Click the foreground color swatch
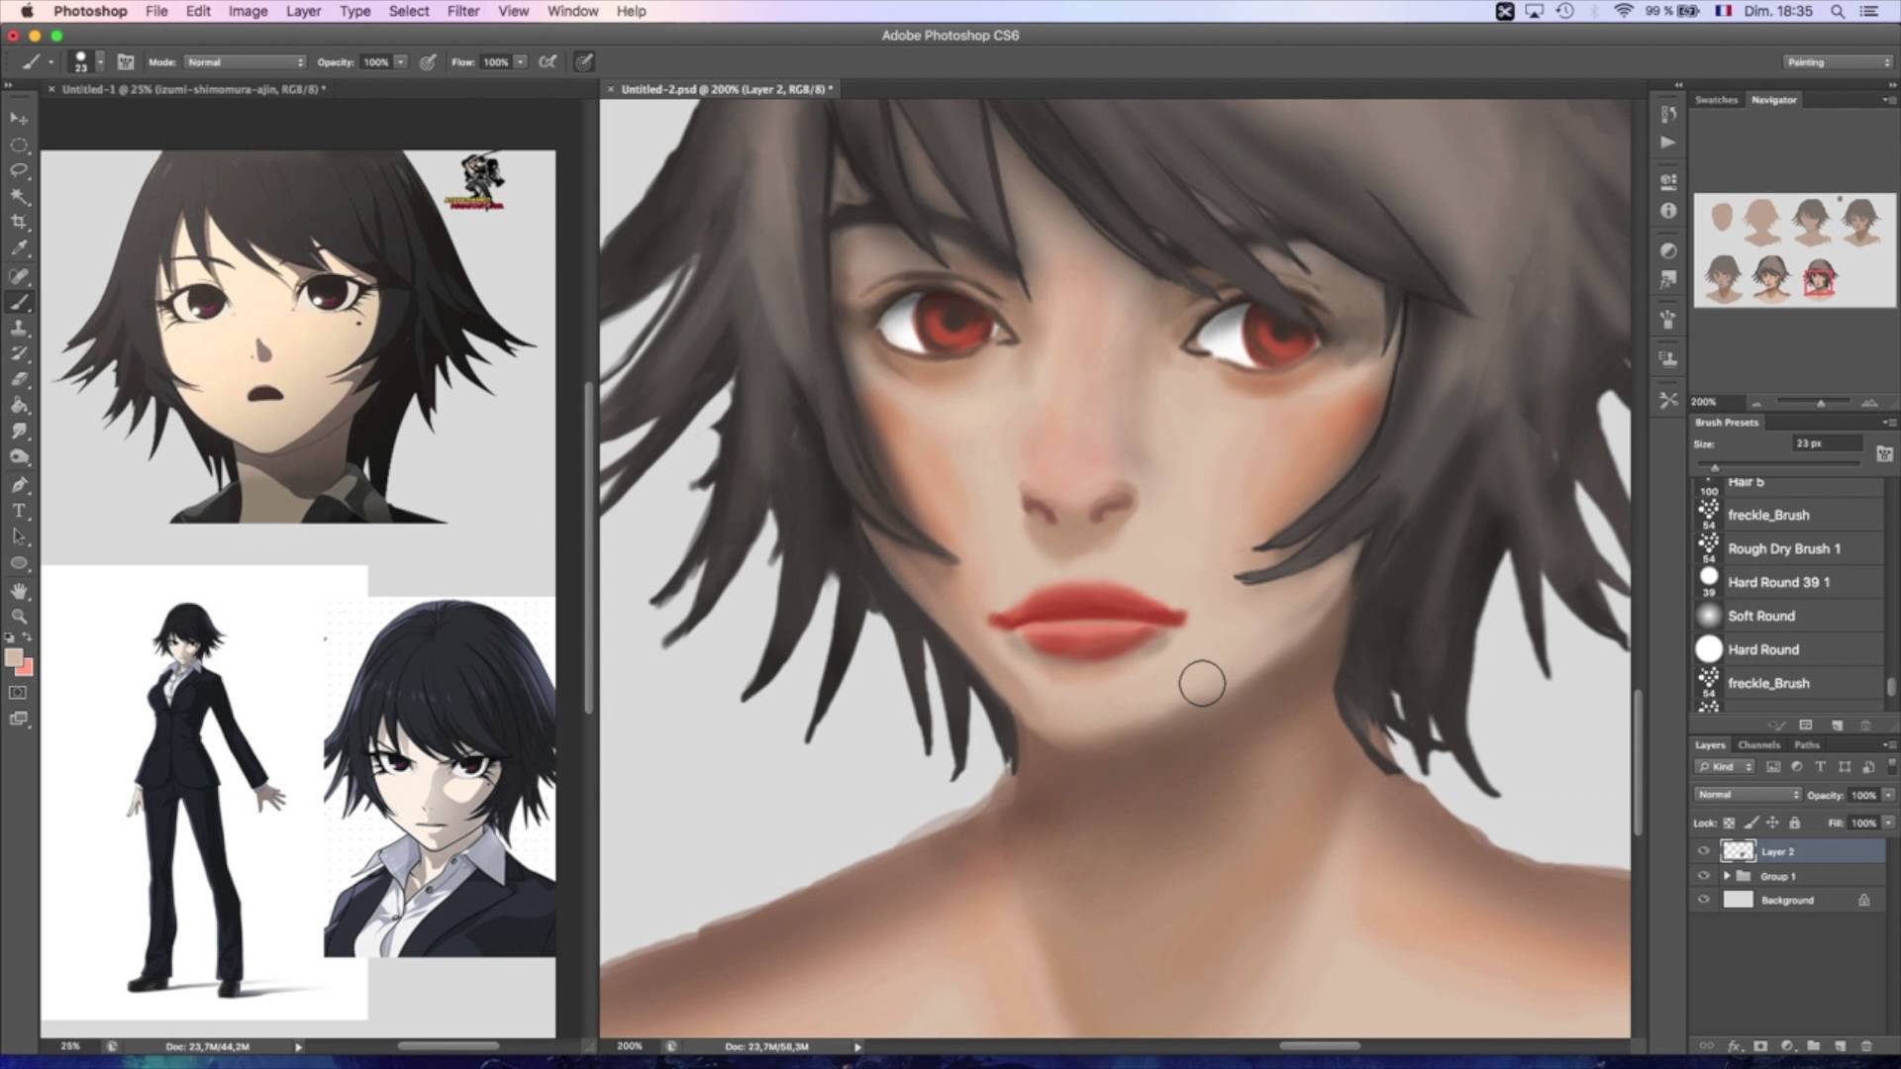Screen dimensions: 1901x1069 tap(14, 658)
